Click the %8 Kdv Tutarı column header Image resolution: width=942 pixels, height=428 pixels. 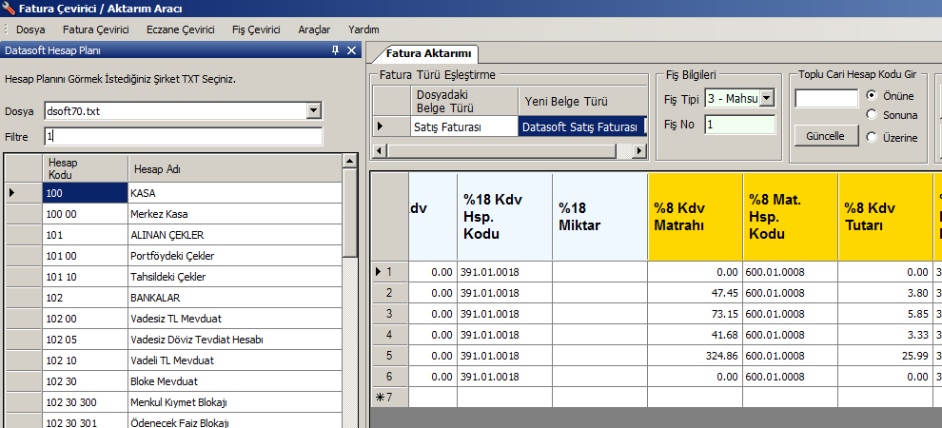coord(885,217)
